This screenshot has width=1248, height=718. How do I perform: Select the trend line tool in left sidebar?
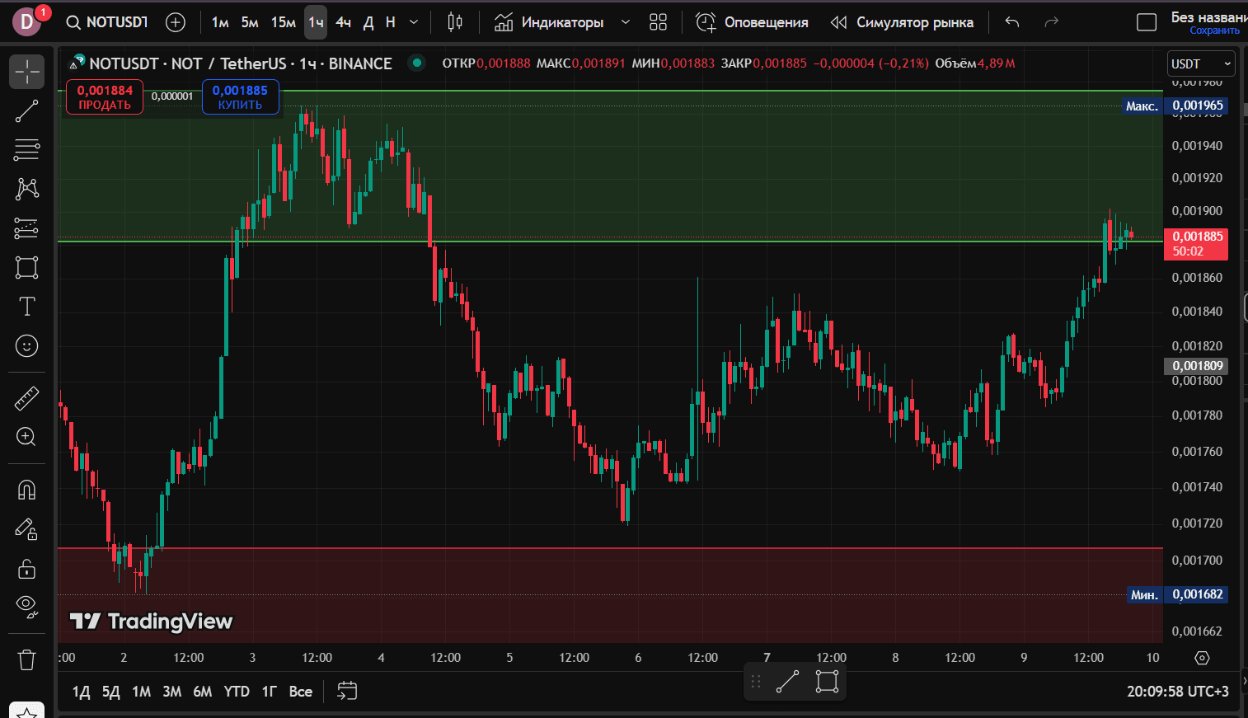pyautogui.click(x=26, y=111)
